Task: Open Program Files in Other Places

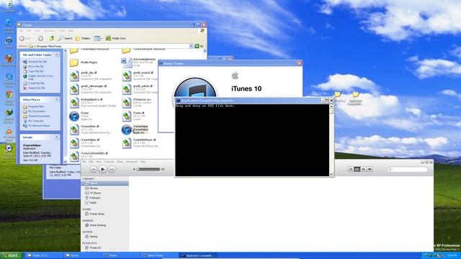Action: pos(34,106)
